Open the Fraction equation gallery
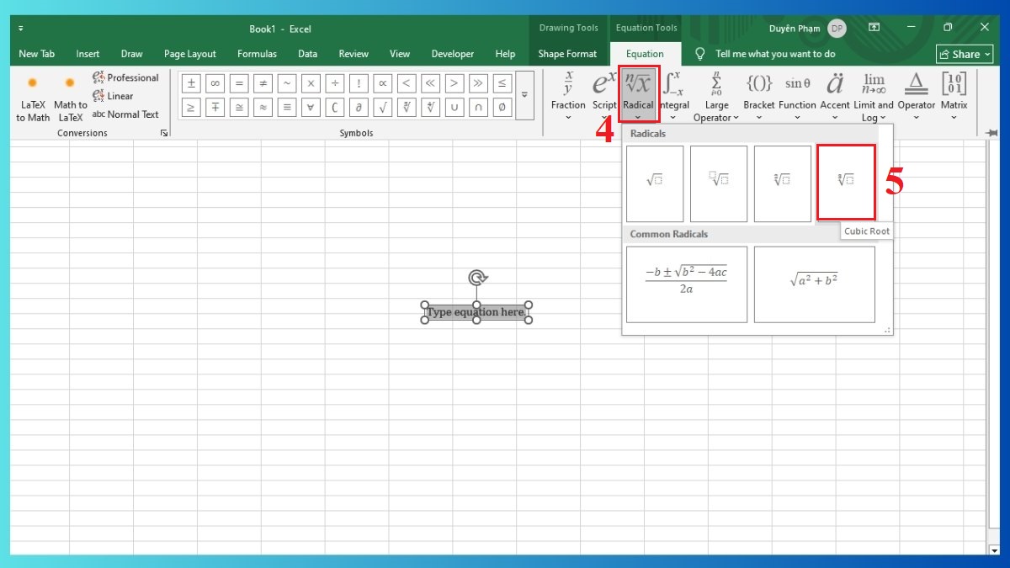The width and height of the screenshot is (1010, 568). click(x=568, y=93)
